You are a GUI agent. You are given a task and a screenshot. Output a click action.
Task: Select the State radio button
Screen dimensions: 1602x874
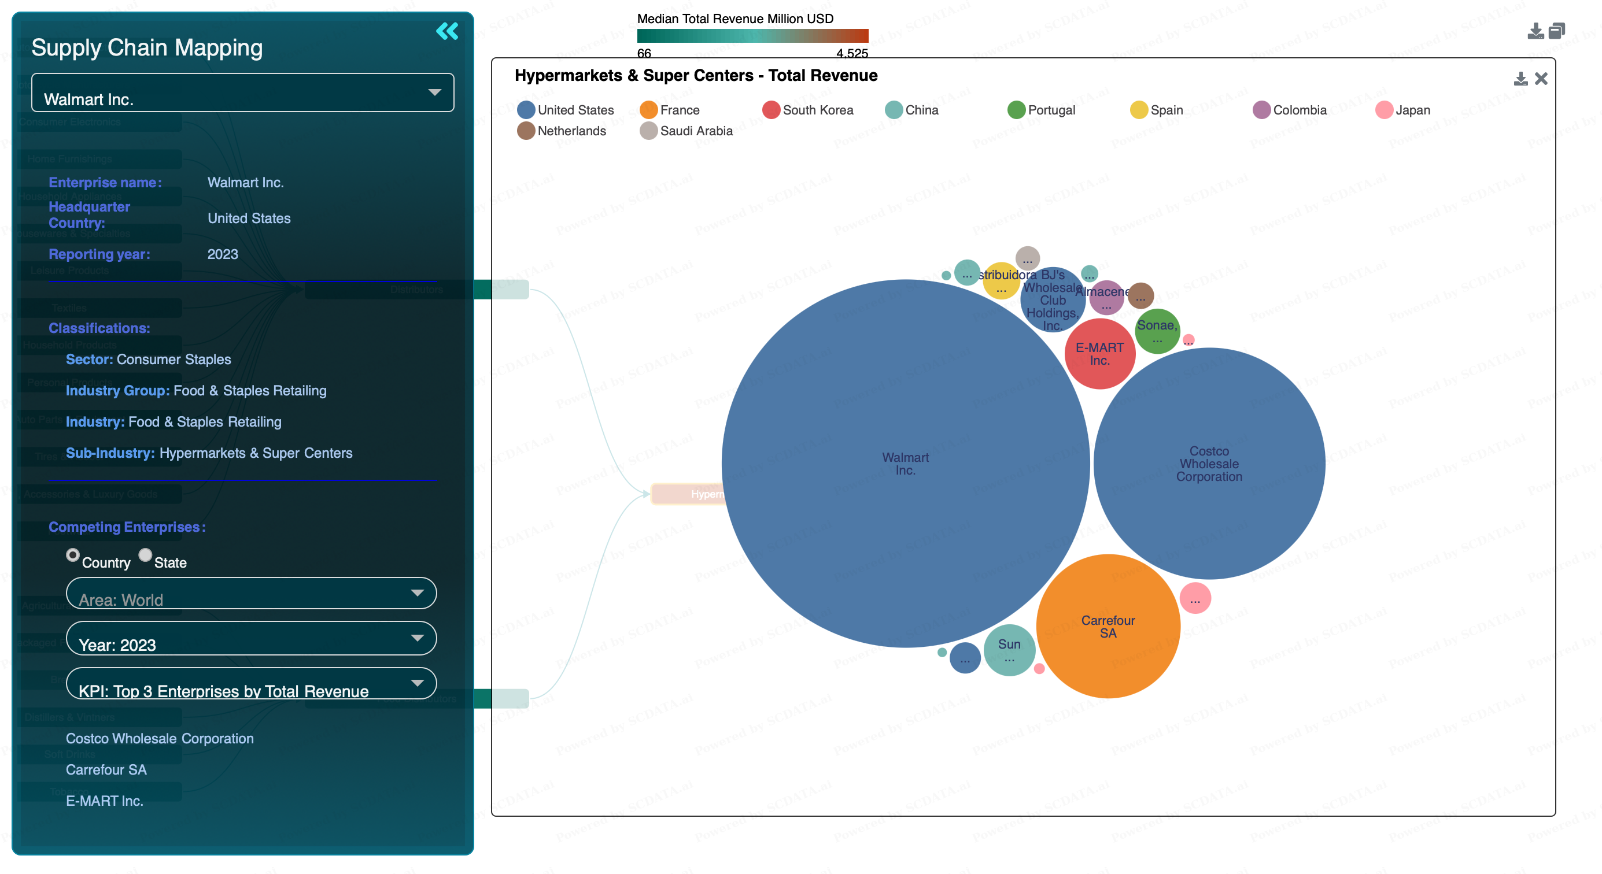(146, 554)
